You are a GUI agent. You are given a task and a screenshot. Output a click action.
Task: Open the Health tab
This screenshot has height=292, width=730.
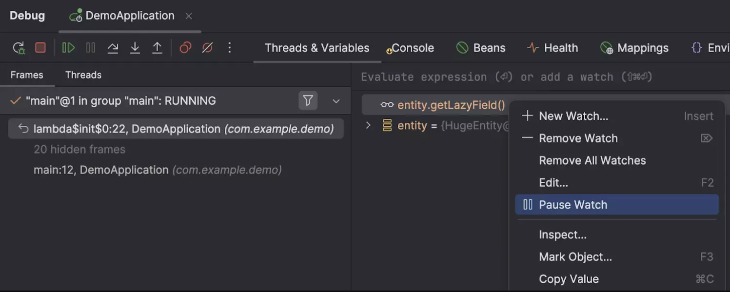coord(552,48)
